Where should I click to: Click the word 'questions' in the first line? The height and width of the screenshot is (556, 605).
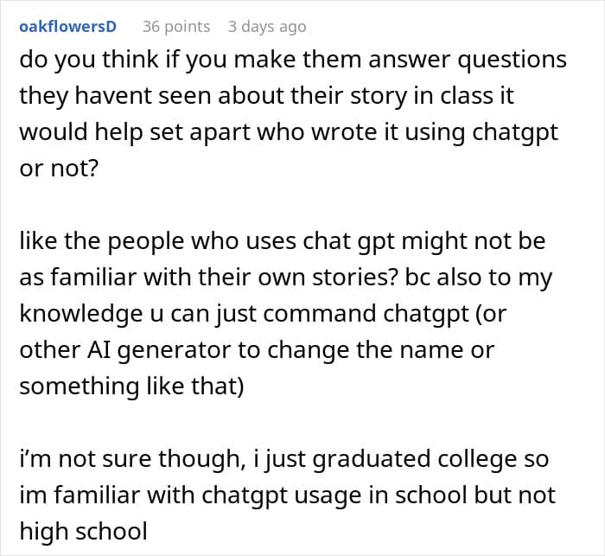point(506,60)
